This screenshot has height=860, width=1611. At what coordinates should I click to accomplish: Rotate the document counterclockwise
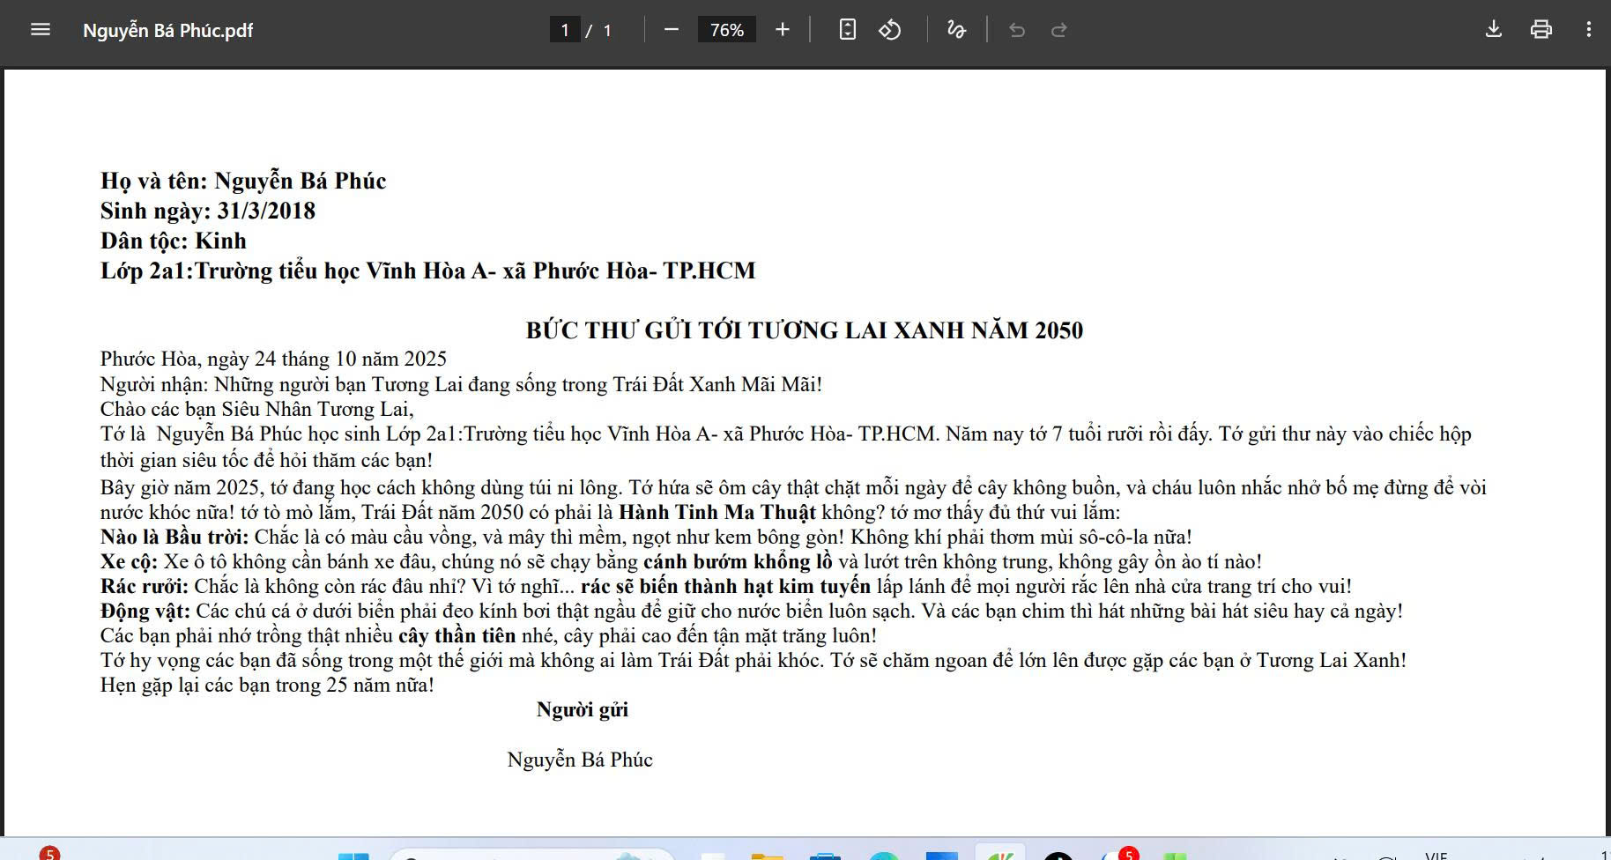[890, 30]
